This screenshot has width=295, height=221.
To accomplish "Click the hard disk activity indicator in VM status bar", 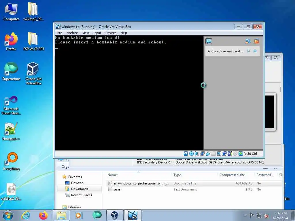I will pyautogui.click(x=186, y=154).
